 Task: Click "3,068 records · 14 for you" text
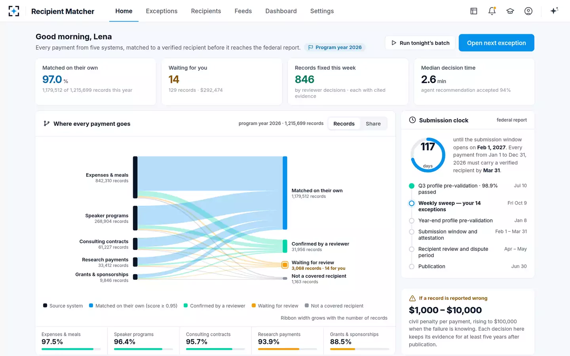(x=319, y=268)
